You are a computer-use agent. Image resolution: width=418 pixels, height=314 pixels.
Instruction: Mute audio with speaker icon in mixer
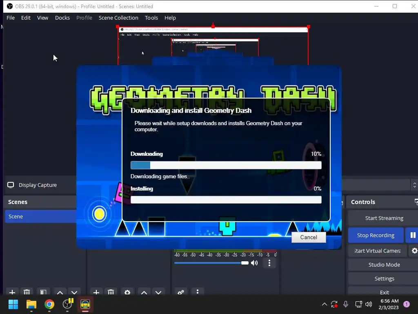pyautogui.click(x=254, y=263)
